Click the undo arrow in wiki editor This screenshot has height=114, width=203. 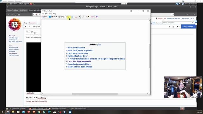click(x=26, y=27)
